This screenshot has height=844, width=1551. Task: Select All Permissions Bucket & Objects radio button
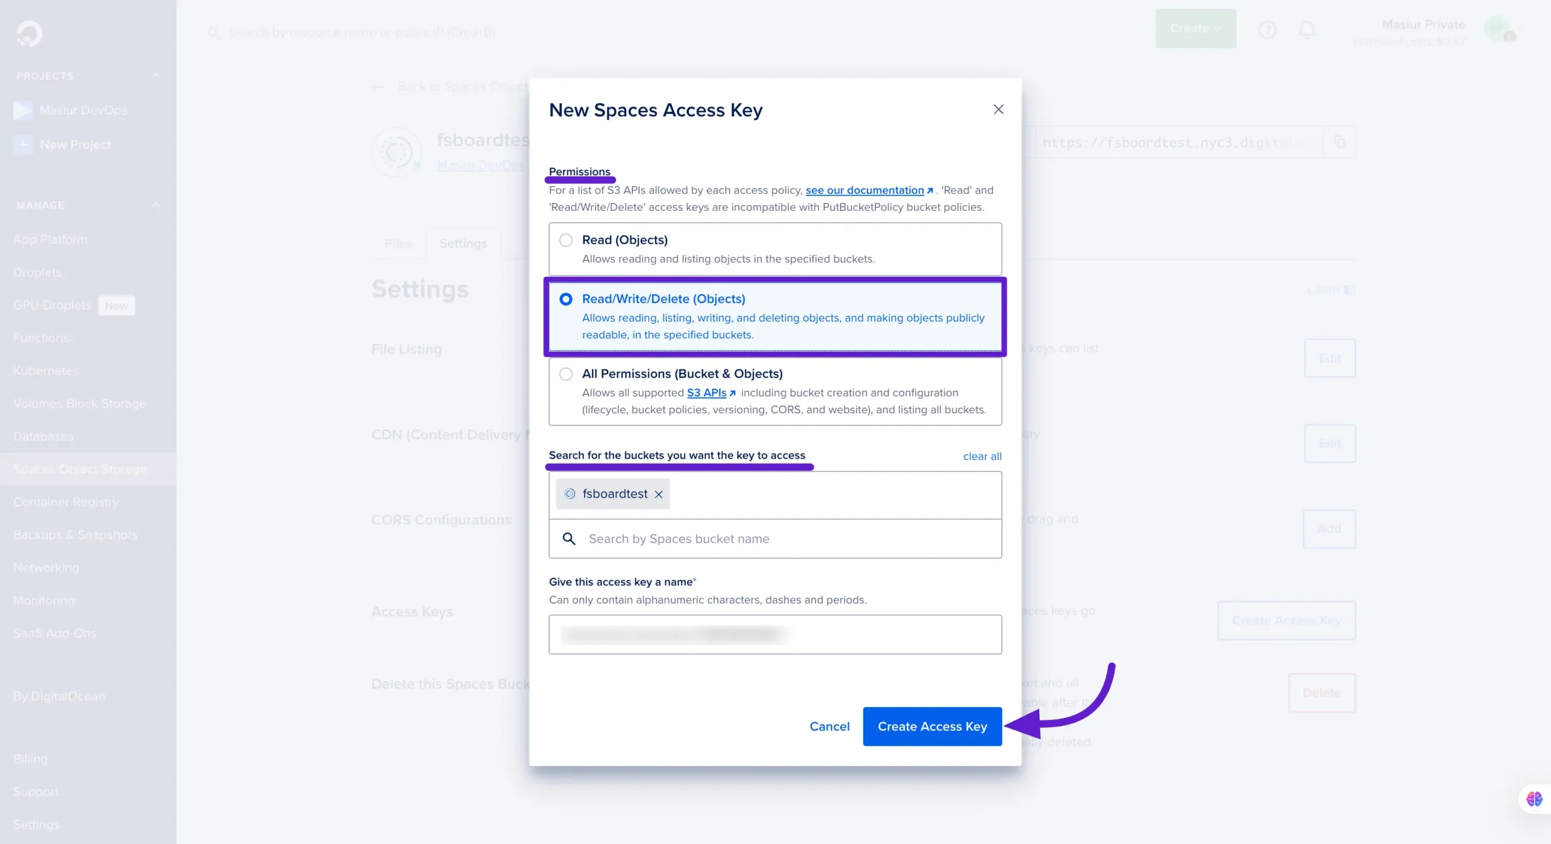pyautogui.click(x=565, y=373)
